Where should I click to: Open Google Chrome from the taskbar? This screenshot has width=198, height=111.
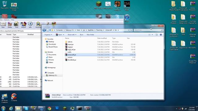pos(49,109)
